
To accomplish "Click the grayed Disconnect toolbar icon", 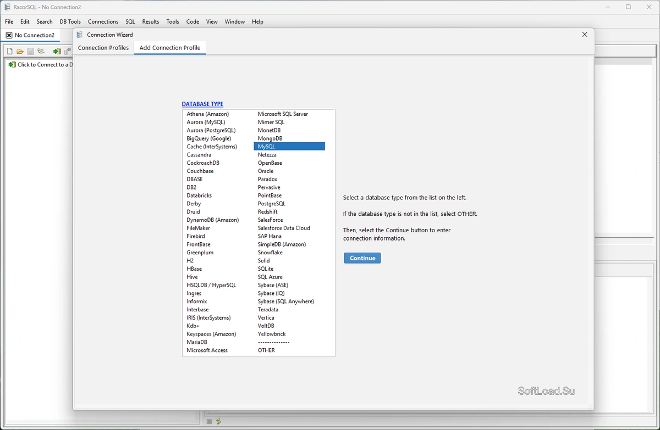I will click(68, 51).
